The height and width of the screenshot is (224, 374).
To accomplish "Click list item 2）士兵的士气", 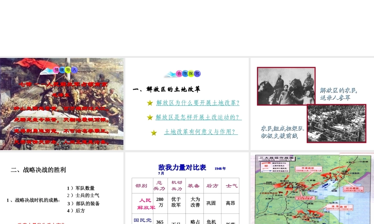I will click(x=83, y=195).
